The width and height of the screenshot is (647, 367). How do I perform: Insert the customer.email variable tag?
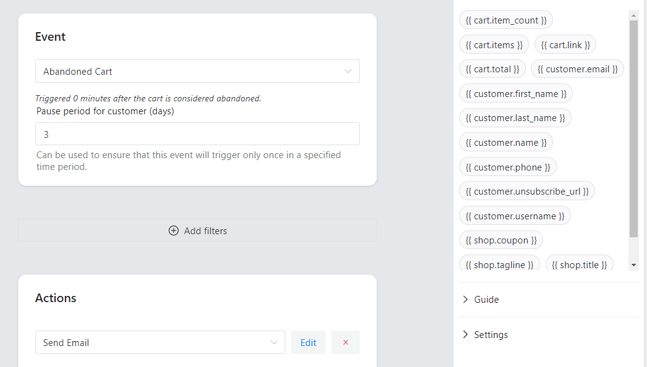[x=577, y=69]
